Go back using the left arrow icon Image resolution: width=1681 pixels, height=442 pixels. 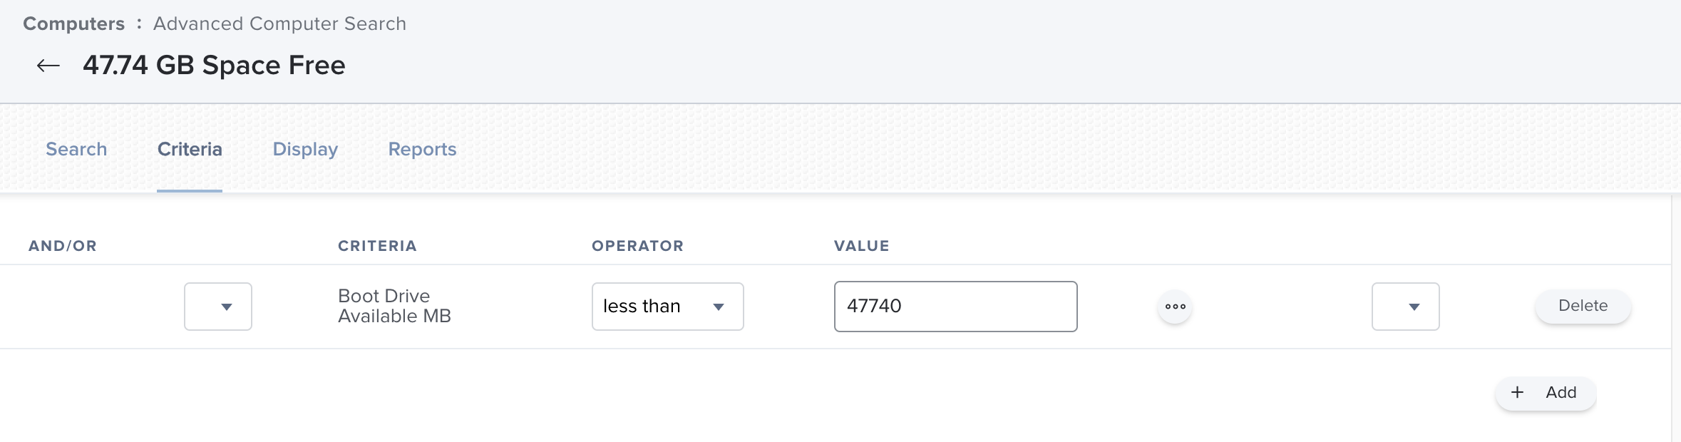(x=48, y=66)
